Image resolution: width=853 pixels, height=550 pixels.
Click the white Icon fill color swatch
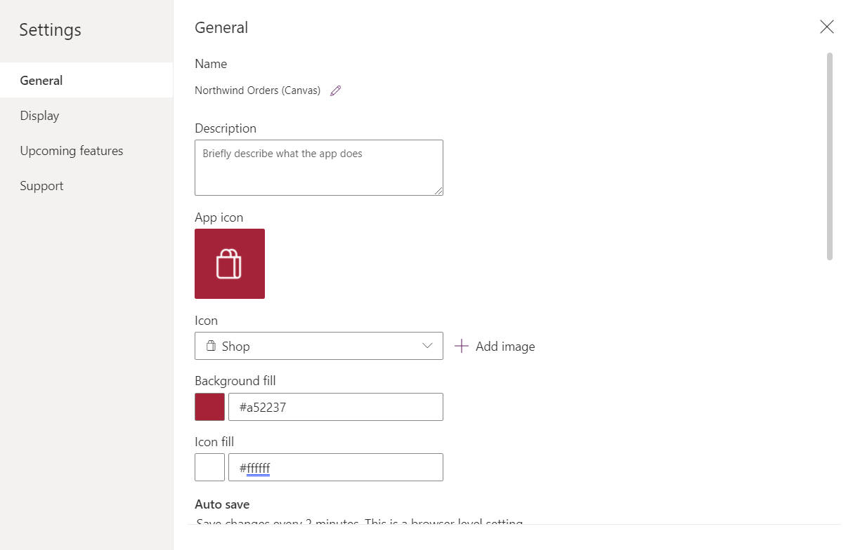pos(209,467)
